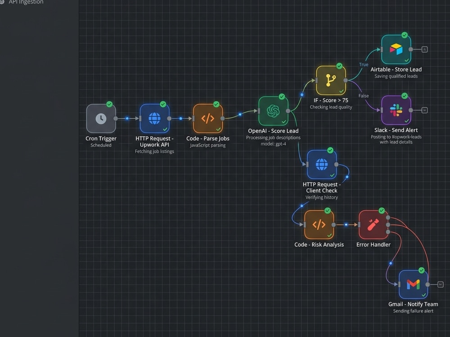Click the success badge on Code - Parse Jobs node
This screenshot has height=337, width=450.
[216, 104]
